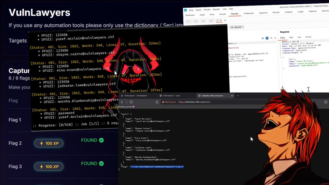
Task: Click the bookmark icon in browser toolbar
Action: pos(157,102)
